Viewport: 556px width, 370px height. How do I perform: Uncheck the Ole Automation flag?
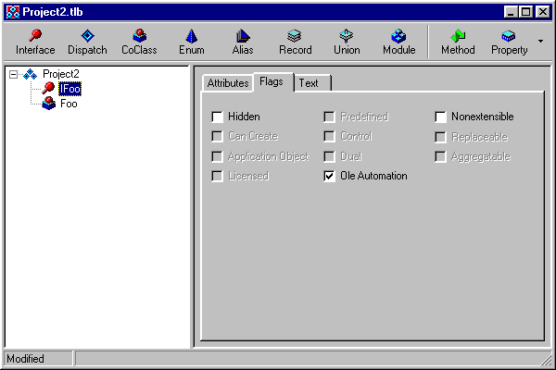coord(329,176)
